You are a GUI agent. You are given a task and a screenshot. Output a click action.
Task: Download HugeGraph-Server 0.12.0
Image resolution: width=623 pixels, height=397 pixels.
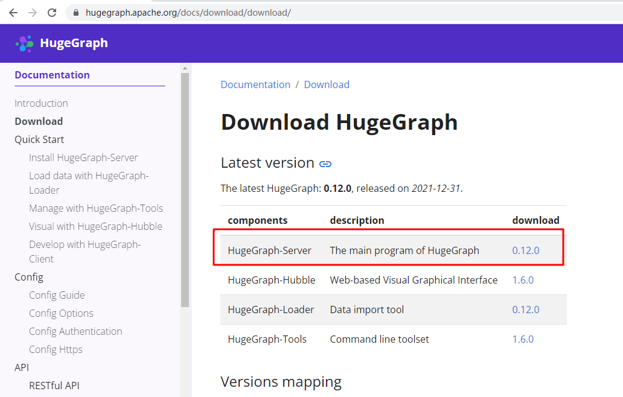[526, 250]
